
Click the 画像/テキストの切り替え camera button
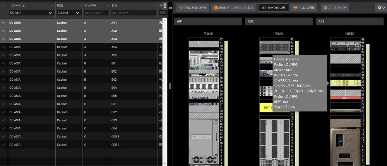pos(234,7)
